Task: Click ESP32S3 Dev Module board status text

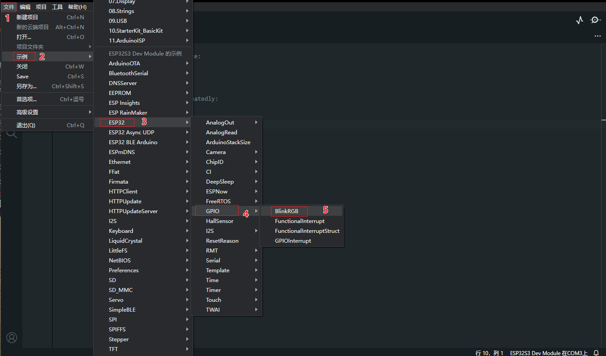Action: [x=549, y=353]
